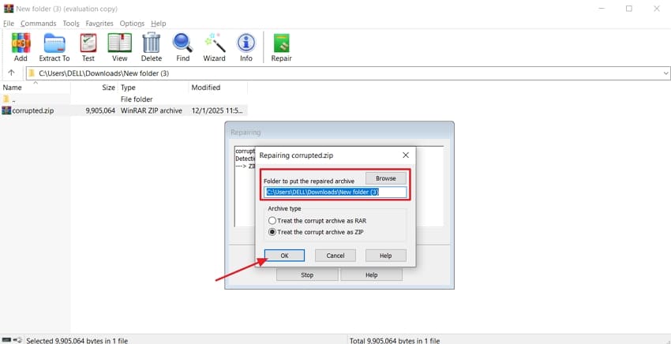Click the address bar path text

[x=104, y=73]
